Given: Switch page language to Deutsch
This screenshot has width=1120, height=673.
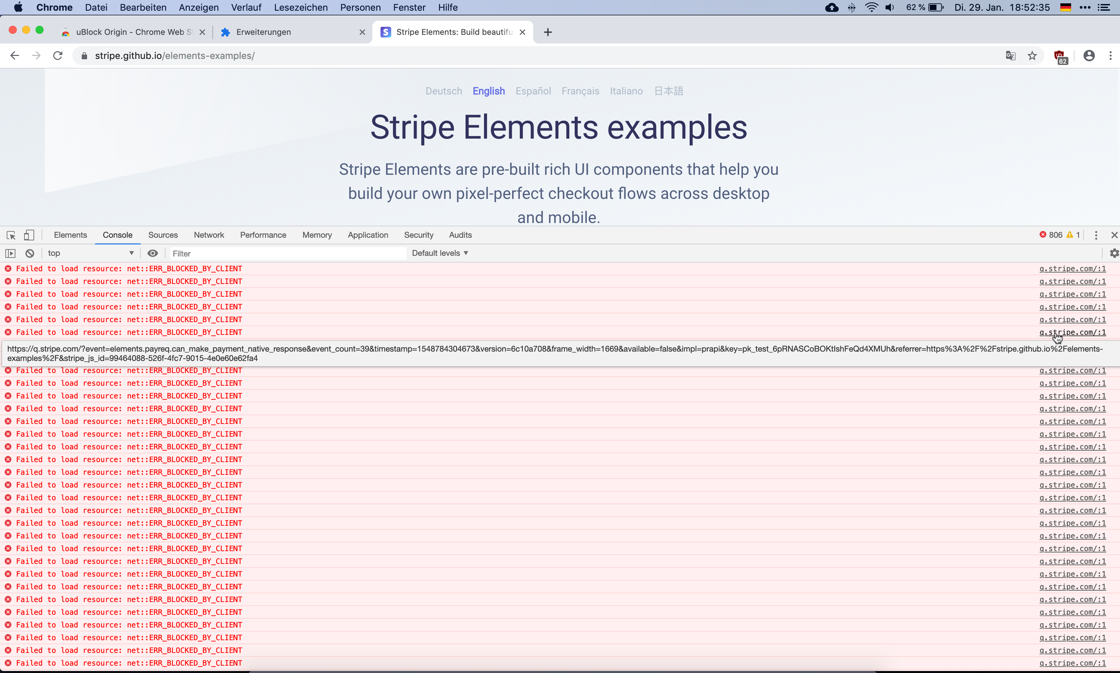Looking at the screenshot, I should tap(443, 91).
